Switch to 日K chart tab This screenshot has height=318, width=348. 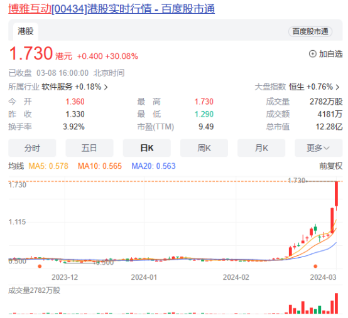(x=147, y=148)
